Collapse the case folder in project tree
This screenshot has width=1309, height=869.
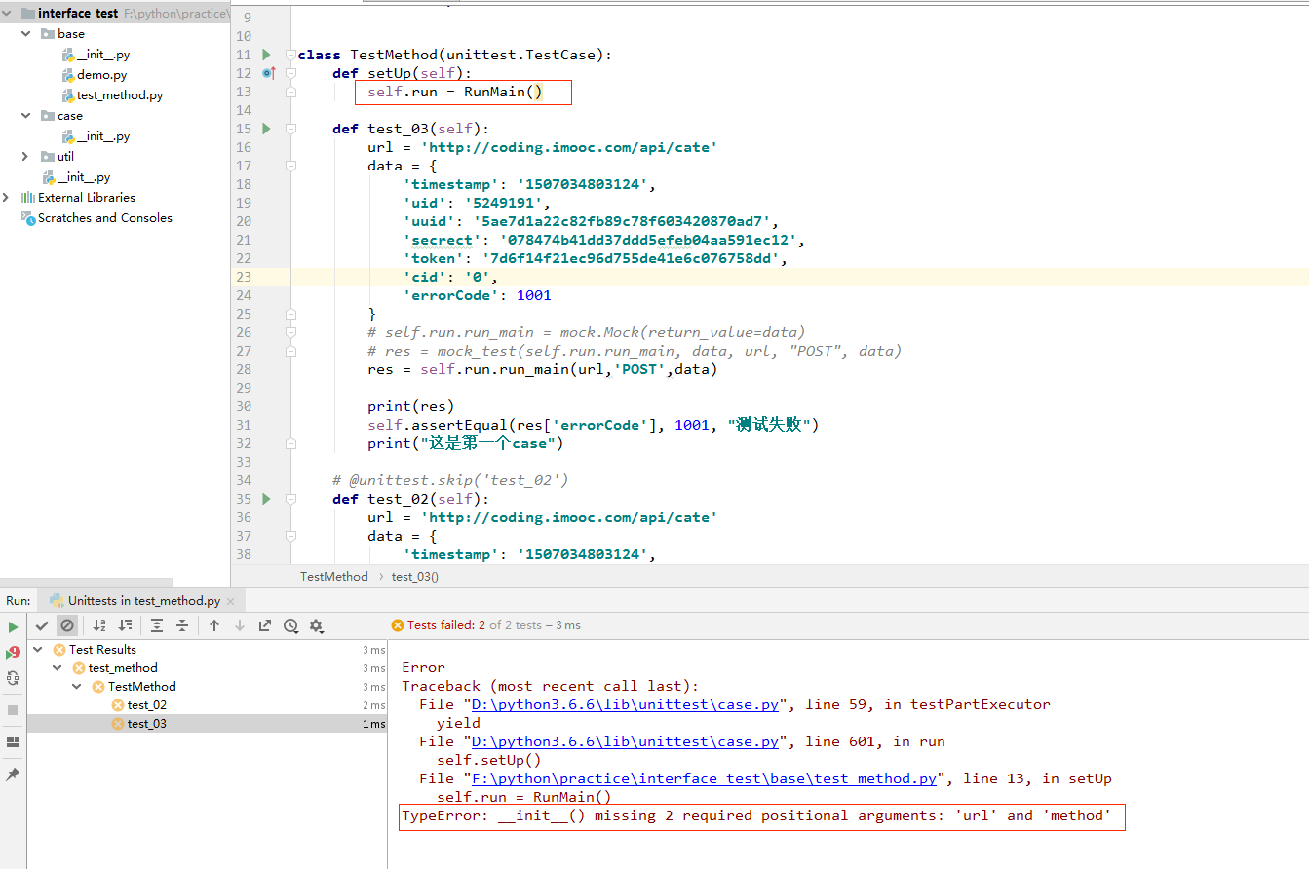[x=26, y=116]
